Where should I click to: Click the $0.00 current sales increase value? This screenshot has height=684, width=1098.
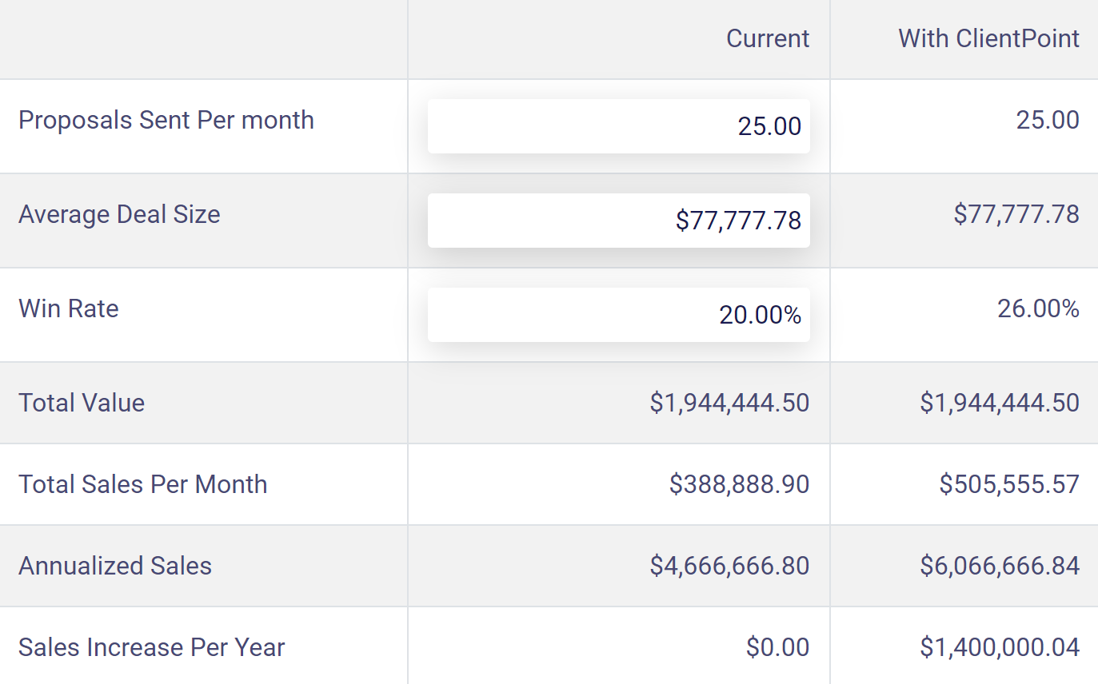pos(777,647)
